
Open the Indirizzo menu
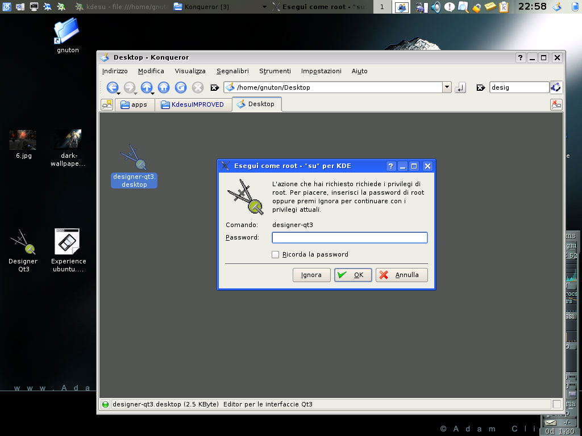pos(115,71)
